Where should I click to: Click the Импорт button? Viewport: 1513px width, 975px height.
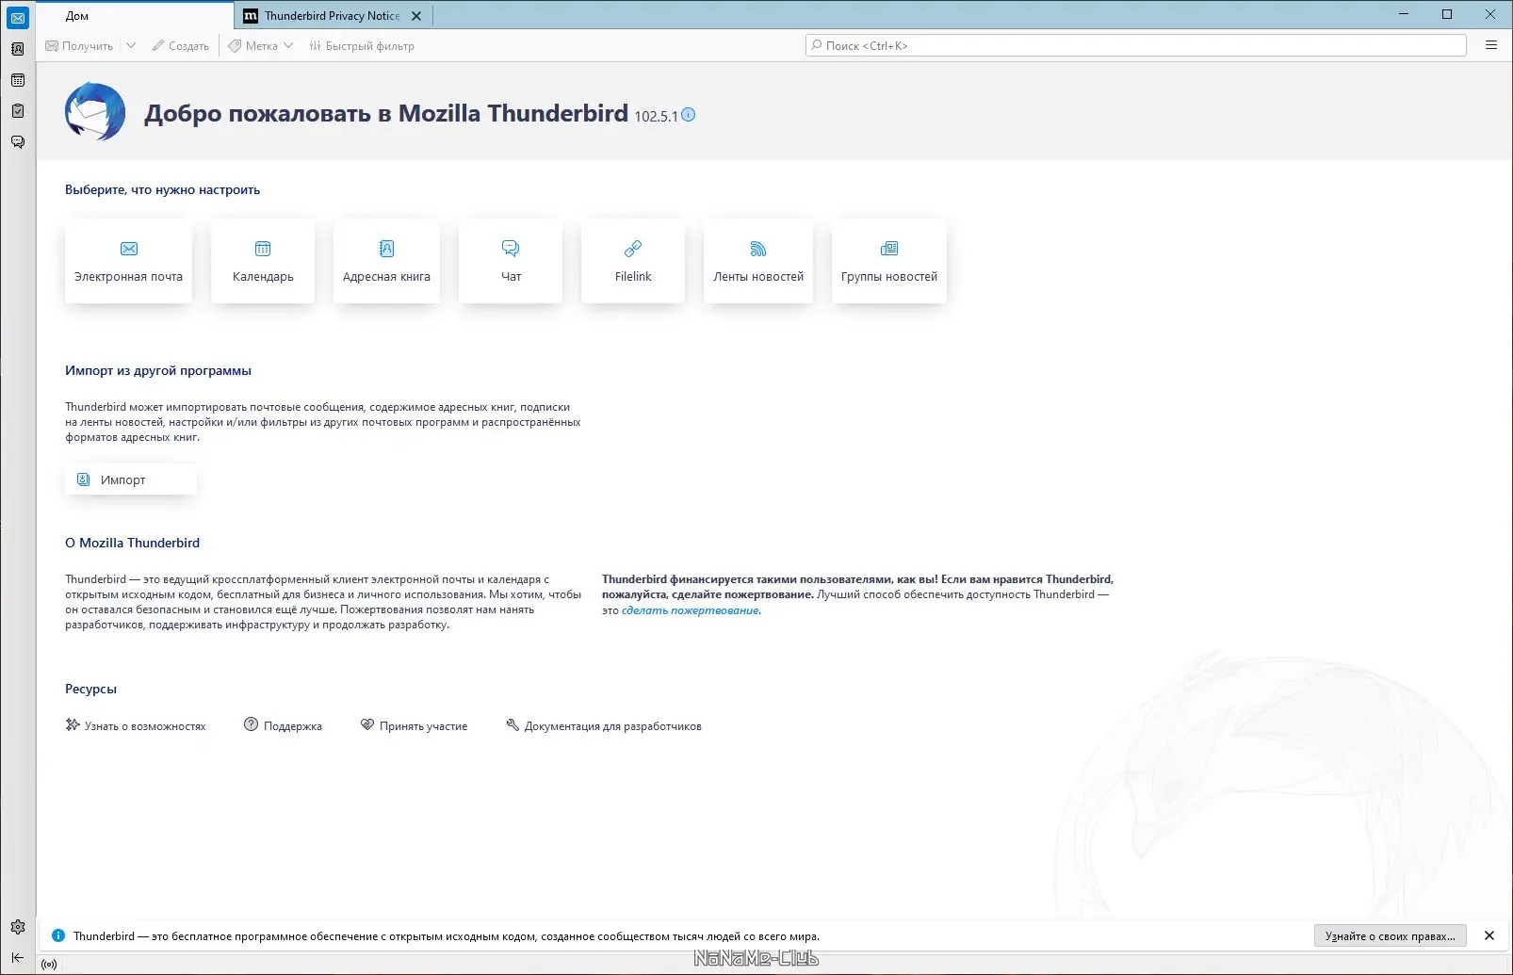[x=131, y=479]
